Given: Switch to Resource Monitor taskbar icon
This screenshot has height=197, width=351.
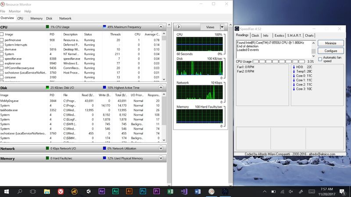Looking at the screenshot, I should pyautogui.click(x=211, y=191).
